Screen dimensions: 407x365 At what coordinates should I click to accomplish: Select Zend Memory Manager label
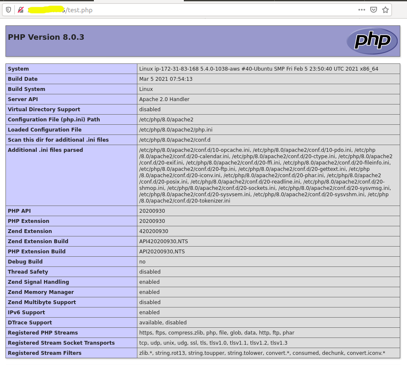point(41,292)
